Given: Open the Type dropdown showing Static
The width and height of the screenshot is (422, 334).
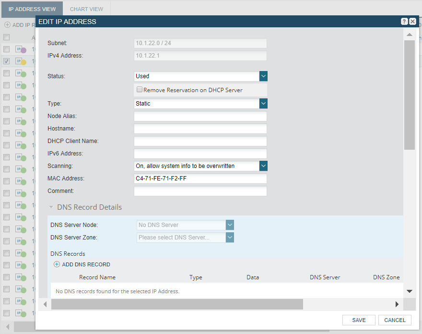Looking at the screenshot, I should click(263, 104).
